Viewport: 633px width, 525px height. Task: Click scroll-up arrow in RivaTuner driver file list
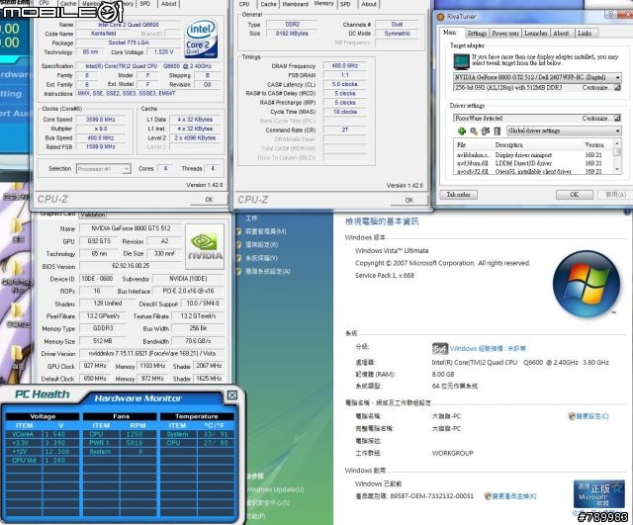(617, 143)
